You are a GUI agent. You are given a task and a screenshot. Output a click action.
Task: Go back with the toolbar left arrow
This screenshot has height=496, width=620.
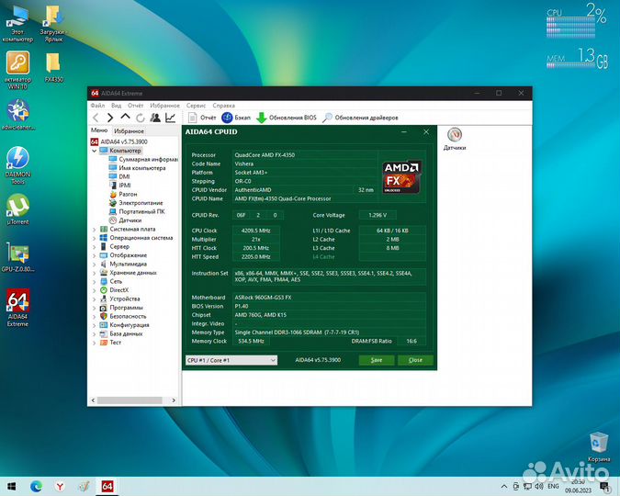click(96, 118)
